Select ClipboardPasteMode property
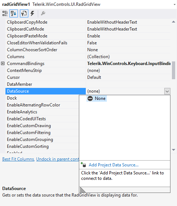Viewport: 177px width, 206px height. [x=45, y=36]
